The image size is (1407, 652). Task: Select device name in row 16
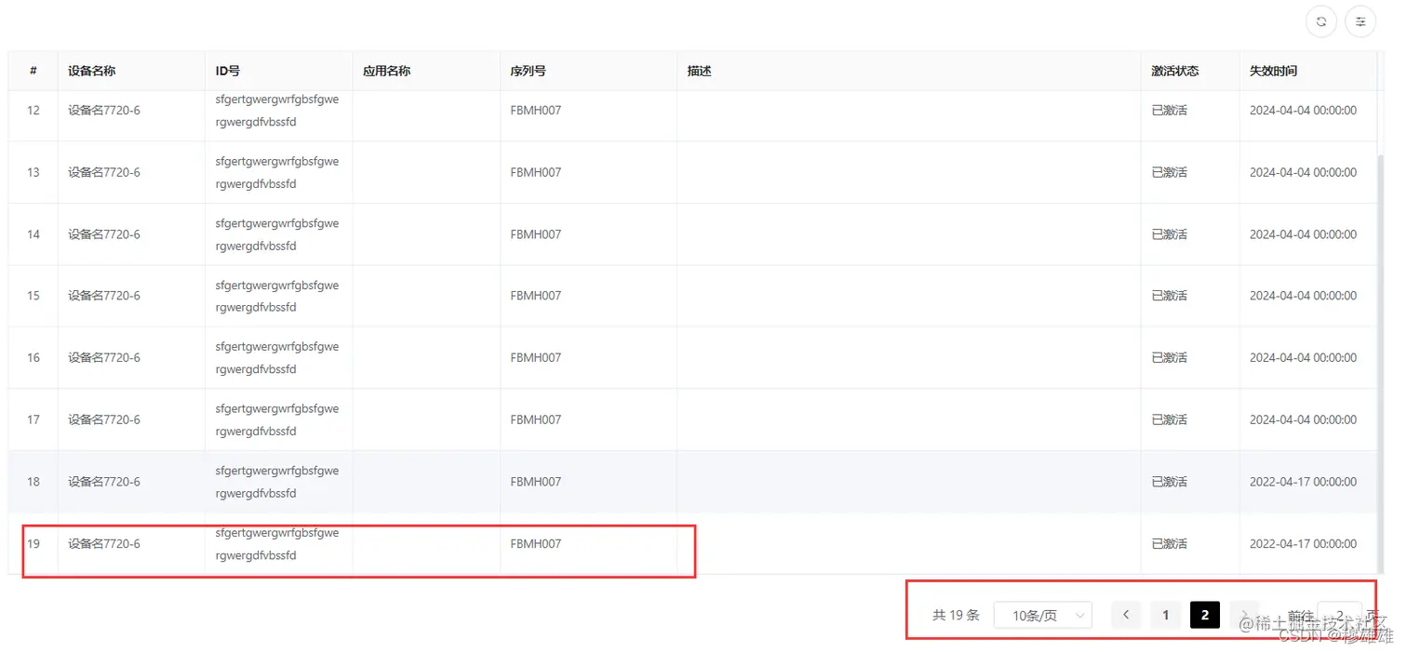tap(104, 357)
